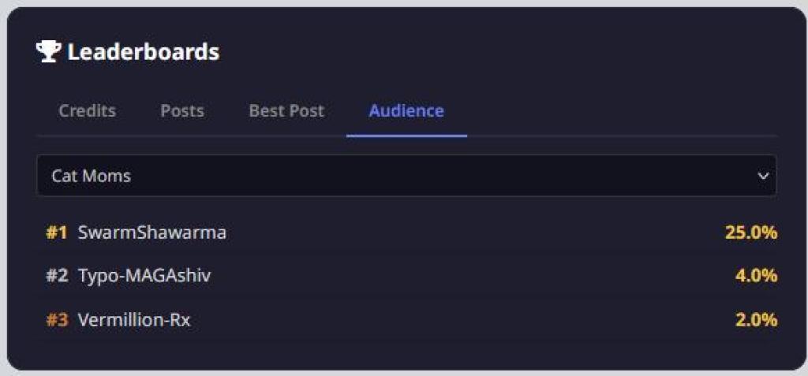Click the divider line right of the tabs
The image size is (808, 376).
click(x=623, y=136)
